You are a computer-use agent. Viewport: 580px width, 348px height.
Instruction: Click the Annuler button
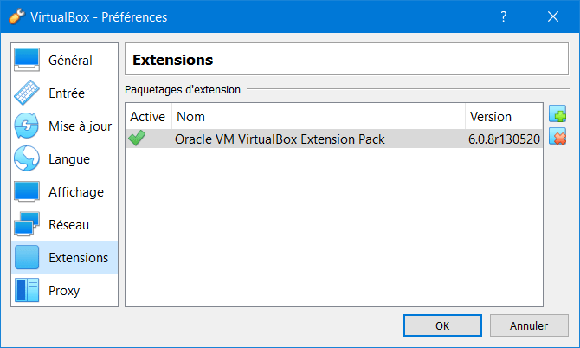[529, 325]
